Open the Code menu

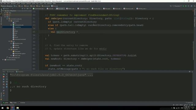tap(18, 3)
